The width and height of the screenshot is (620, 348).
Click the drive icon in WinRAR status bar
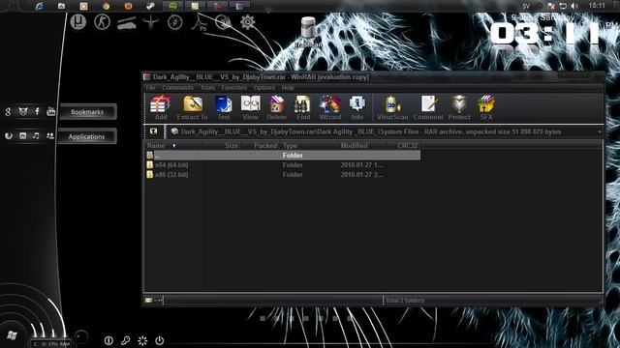pyautogui.click(x=148, y=301)
